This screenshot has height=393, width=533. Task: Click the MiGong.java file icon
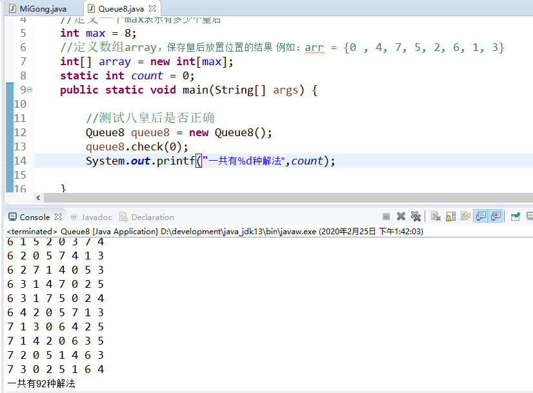click(12, 8)
